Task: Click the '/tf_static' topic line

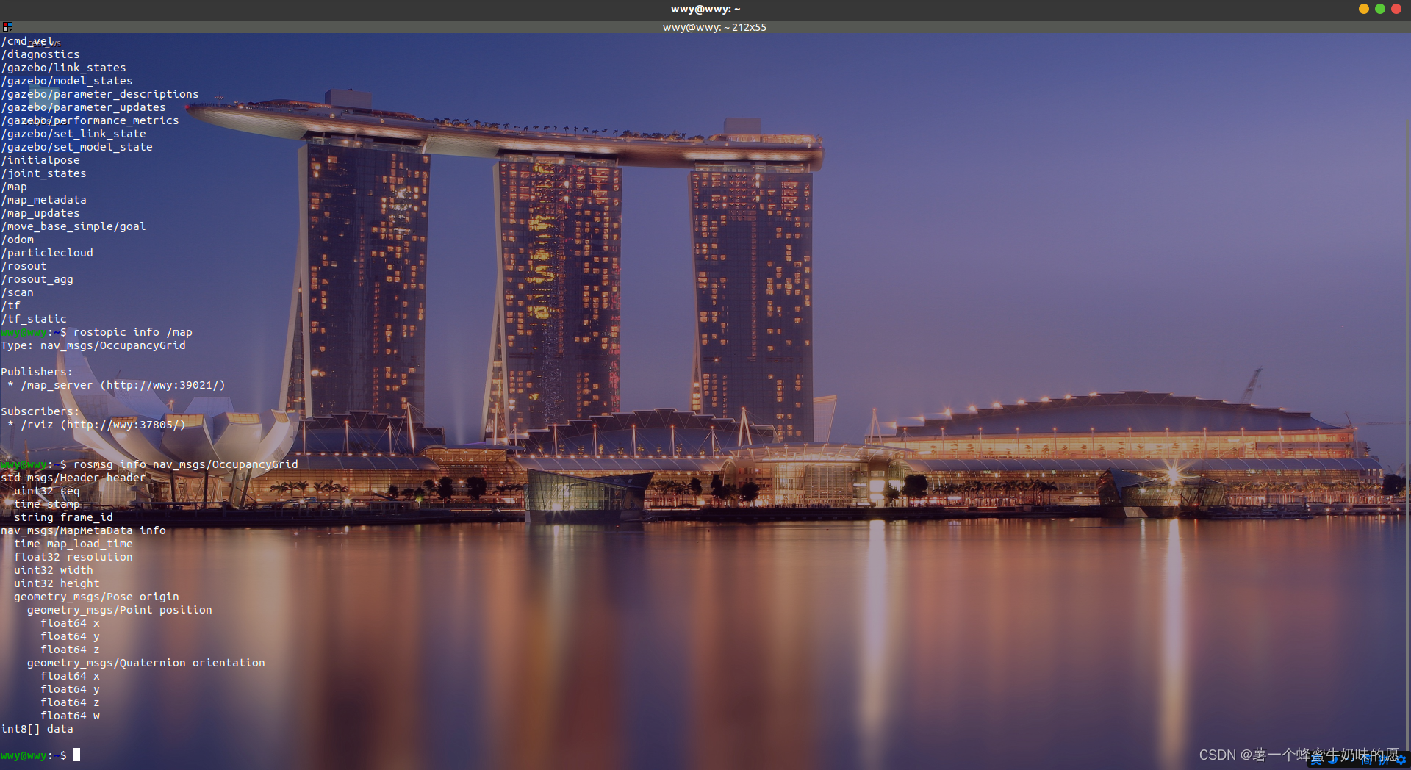Action: 34,319
